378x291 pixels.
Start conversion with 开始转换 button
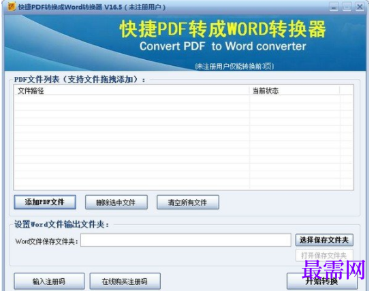(x=322, y=281)
